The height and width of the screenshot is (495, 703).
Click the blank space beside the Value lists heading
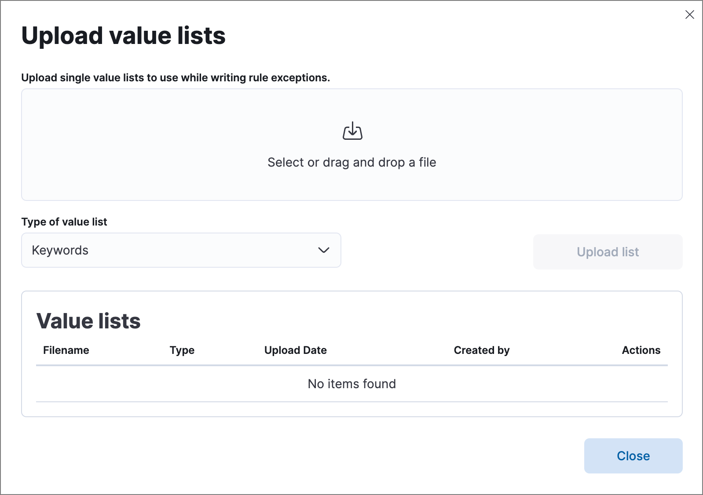(396, 321)
